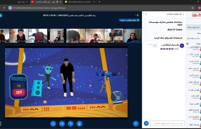Open the plus actions menu
The width and height of the screenshot is (201, 129).
coord(136,124)
